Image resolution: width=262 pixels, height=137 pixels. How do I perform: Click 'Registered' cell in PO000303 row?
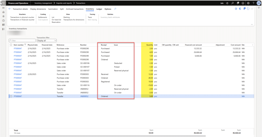point(105,81)
